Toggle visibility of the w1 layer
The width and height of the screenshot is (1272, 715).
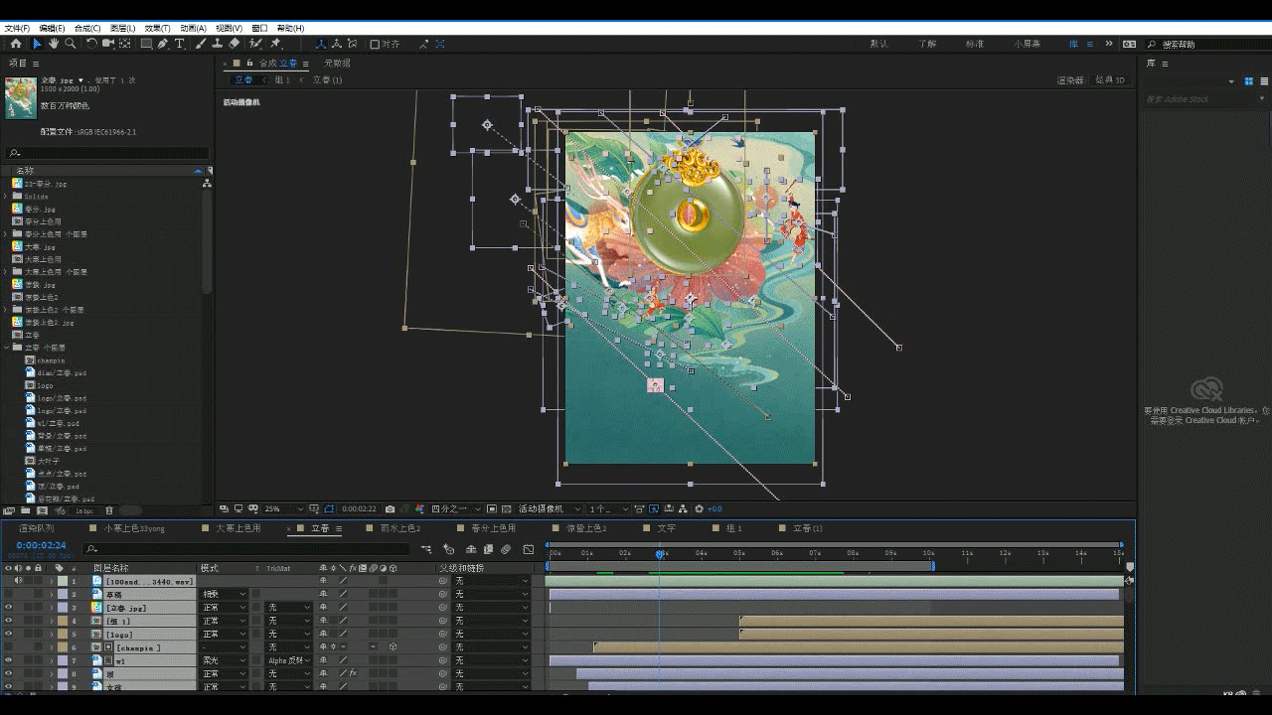coord(8,660)
